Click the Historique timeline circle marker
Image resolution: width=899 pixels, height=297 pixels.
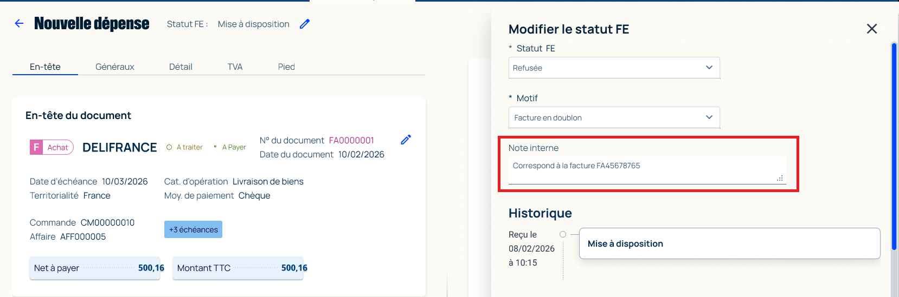point(563,234)
